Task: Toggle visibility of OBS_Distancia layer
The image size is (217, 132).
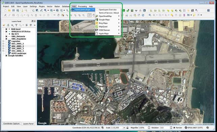Action: (x=6, y=36)
